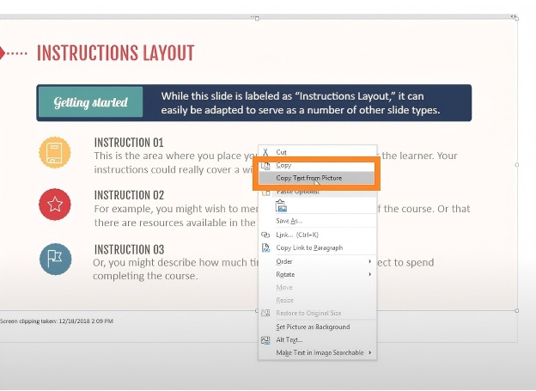Click the Alt Text picture icon

coord(265,340)
